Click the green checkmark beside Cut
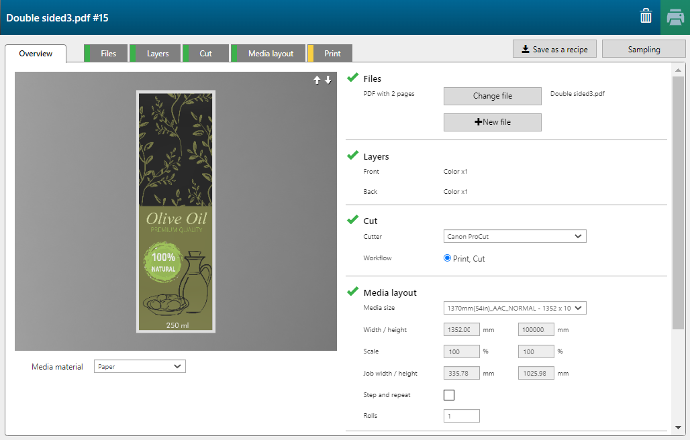The width and height of the screenshot is (690, 440). [x=352, y=220]
